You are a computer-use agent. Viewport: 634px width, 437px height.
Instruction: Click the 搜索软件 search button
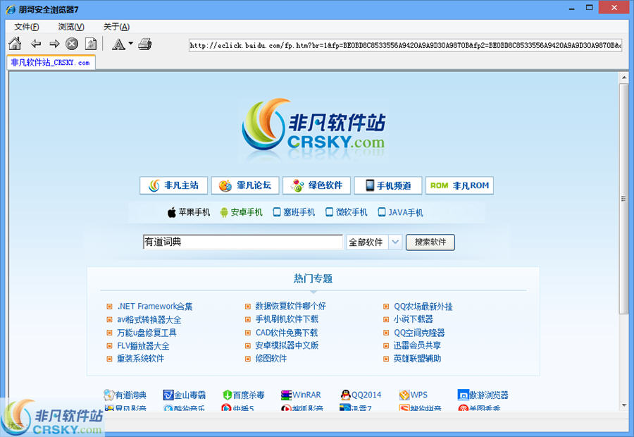(x=430, y=242)
